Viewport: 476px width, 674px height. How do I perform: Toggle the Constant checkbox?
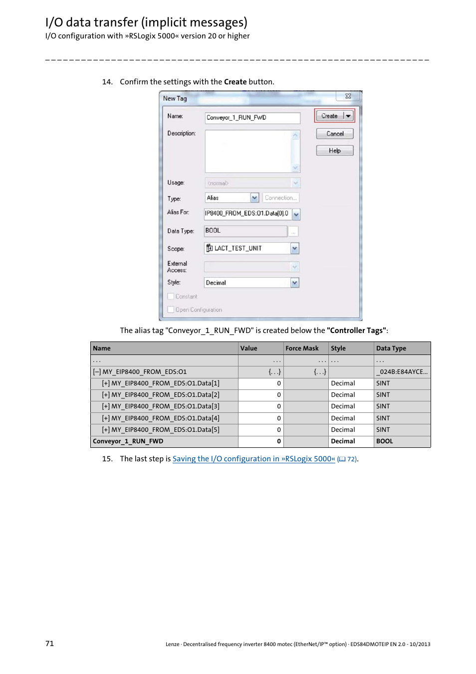click(x=171, y=297)
